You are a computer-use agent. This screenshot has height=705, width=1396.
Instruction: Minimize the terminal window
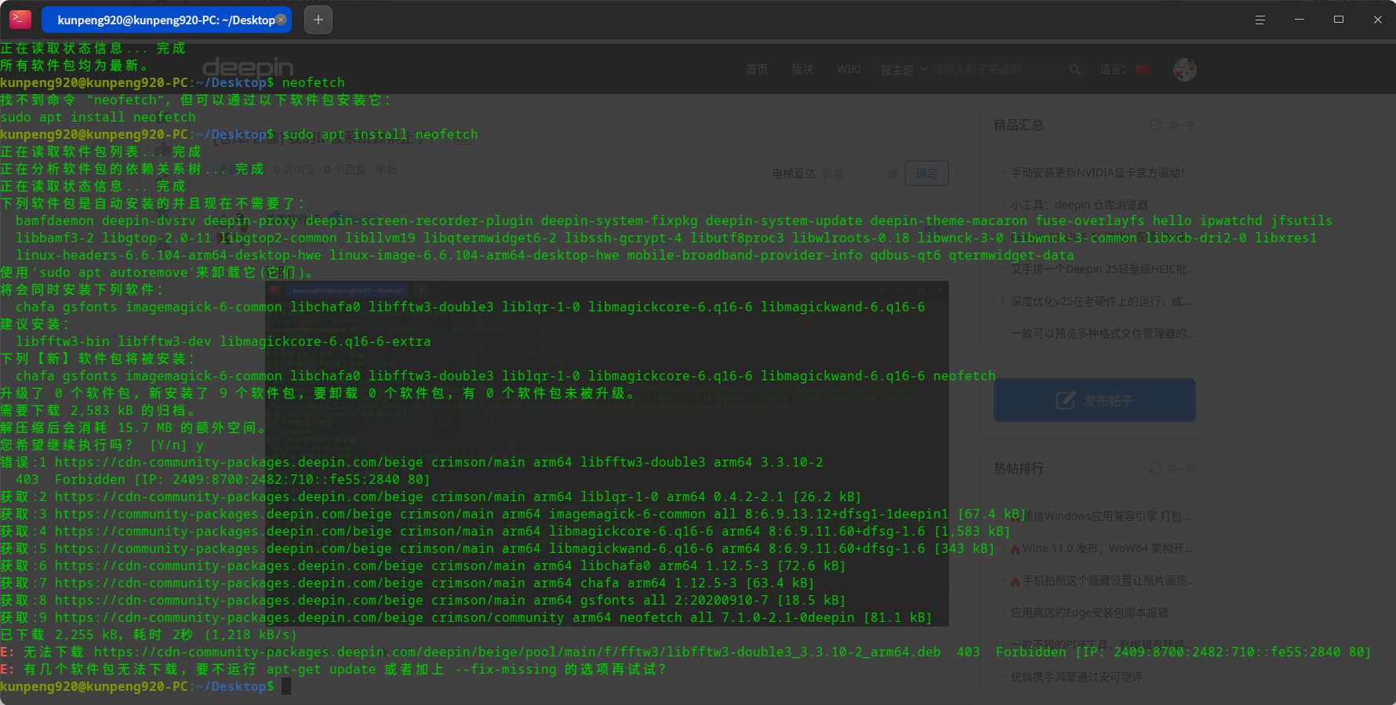coord(1300,20)
